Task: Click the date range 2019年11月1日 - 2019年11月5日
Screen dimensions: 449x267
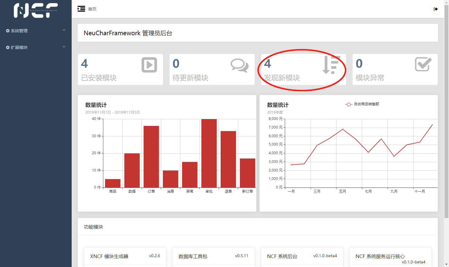Action: click(113, 112)
